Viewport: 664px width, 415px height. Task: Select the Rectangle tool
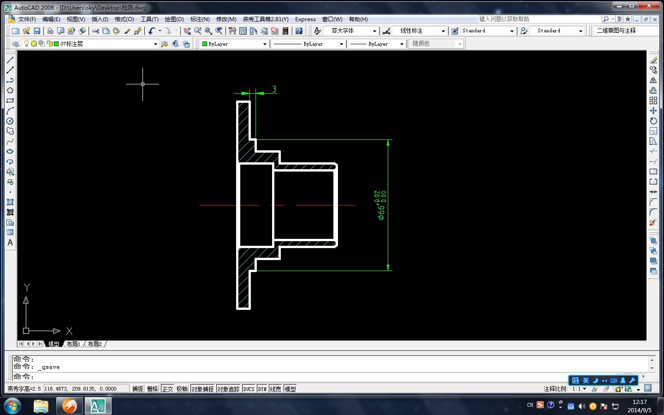tap(10, 101)
